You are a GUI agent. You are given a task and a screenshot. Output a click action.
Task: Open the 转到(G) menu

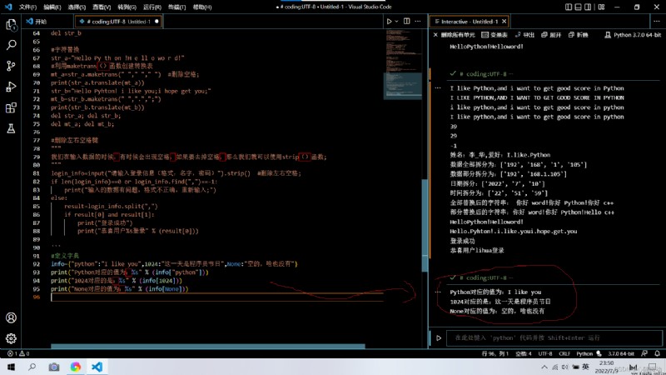[127, 7]
